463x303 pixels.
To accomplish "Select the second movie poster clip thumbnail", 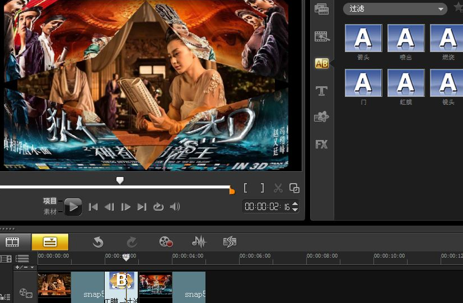I will tap(156, 284).
